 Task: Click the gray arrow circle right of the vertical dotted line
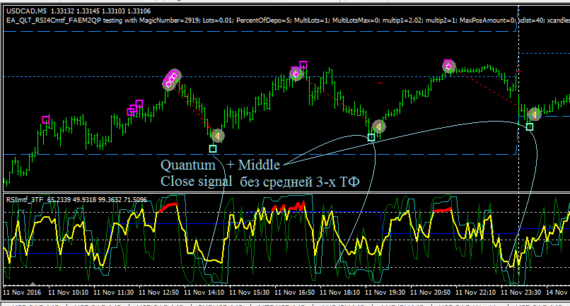[x=535, y=114]
